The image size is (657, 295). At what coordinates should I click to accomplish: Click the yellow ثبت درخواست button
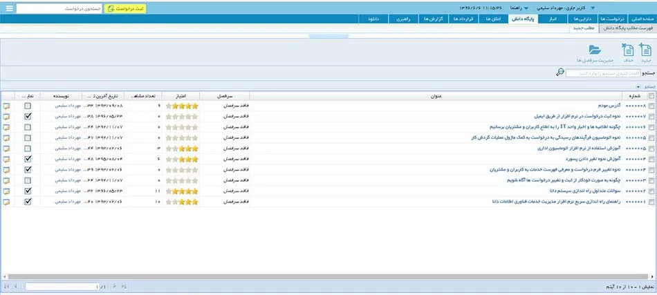[125, 8]
